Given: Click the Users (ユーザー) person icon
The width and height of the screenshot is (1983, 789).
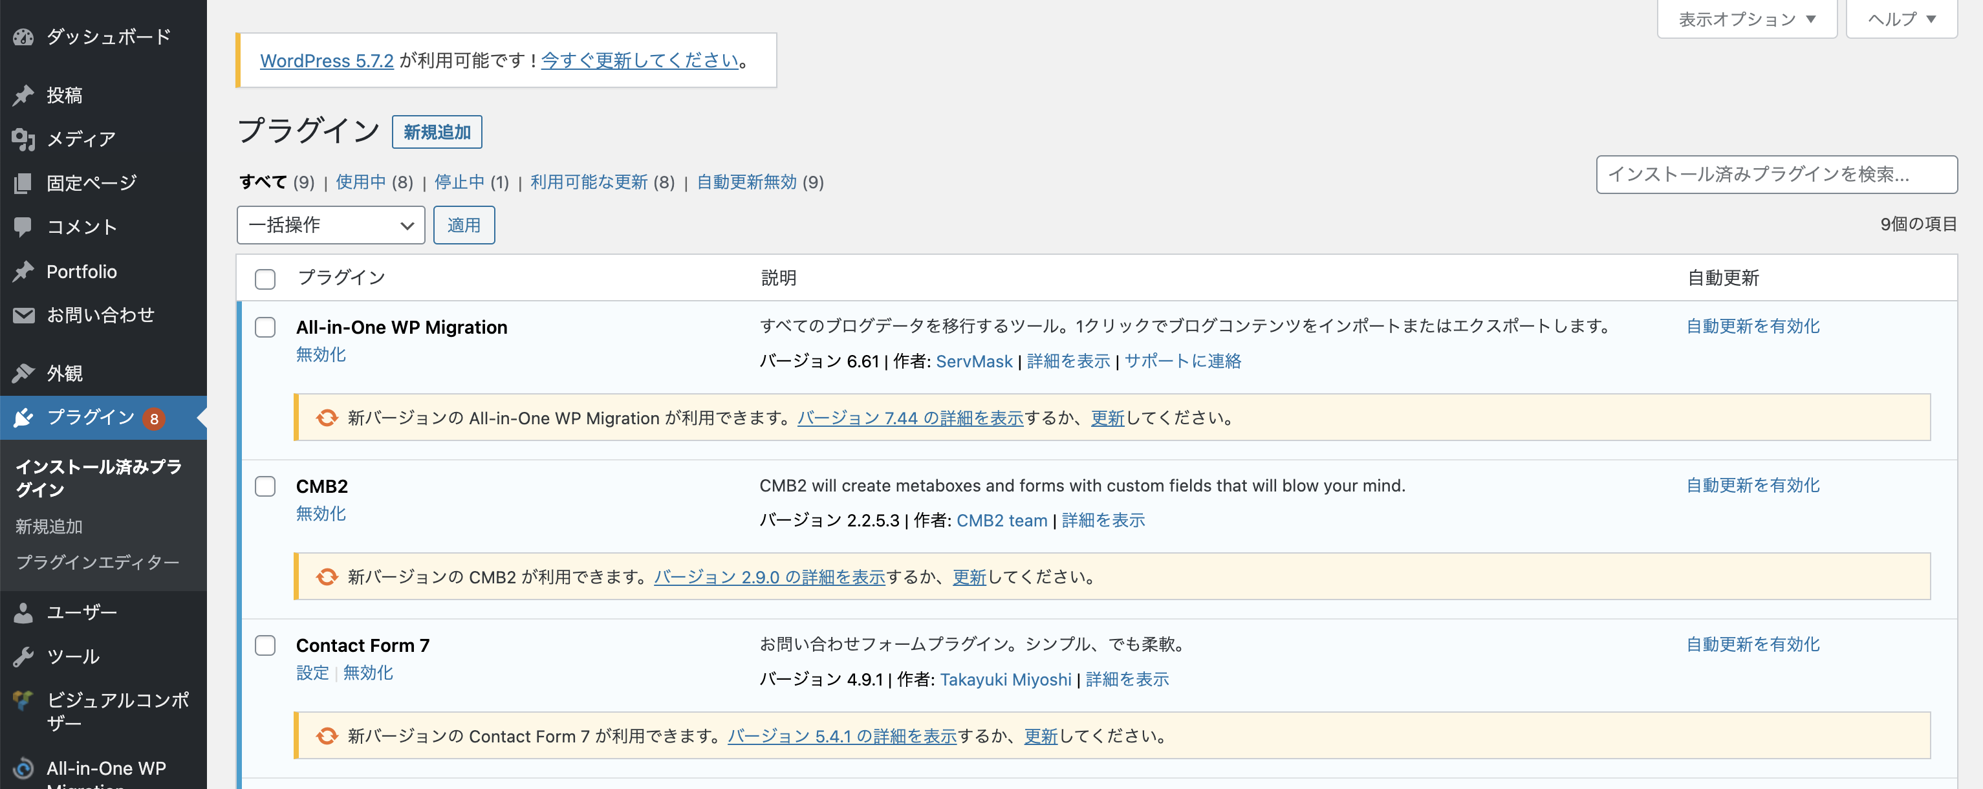Looking at the screenshot, I should tap(23, 612).
